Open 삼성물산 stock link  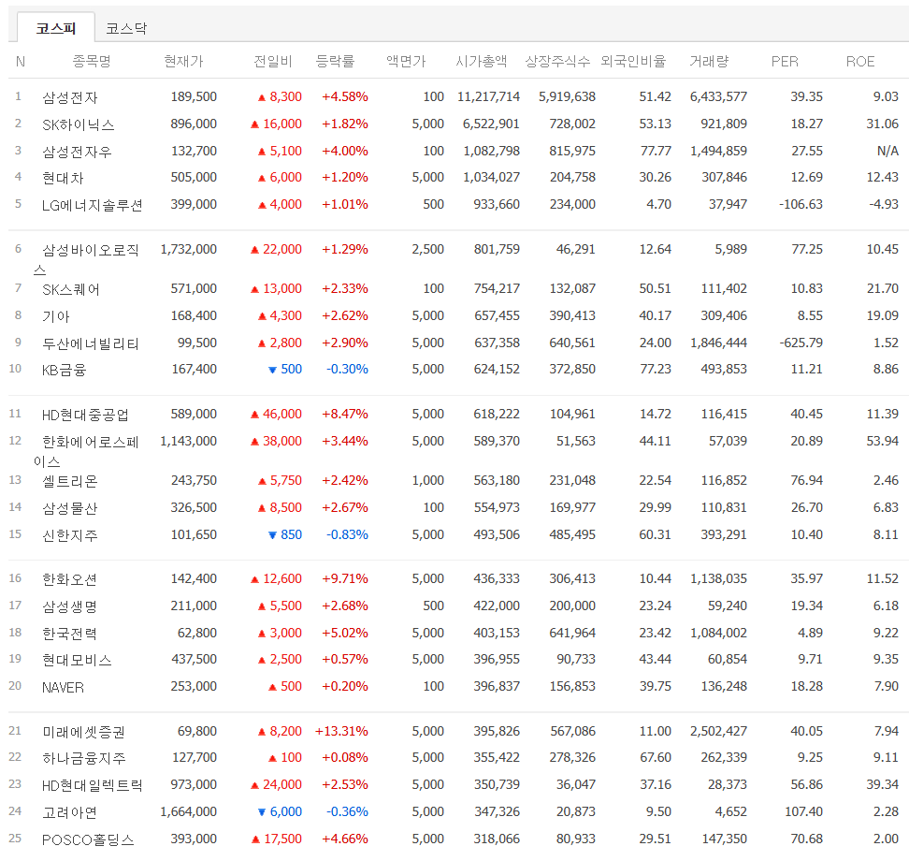(69, 508)
